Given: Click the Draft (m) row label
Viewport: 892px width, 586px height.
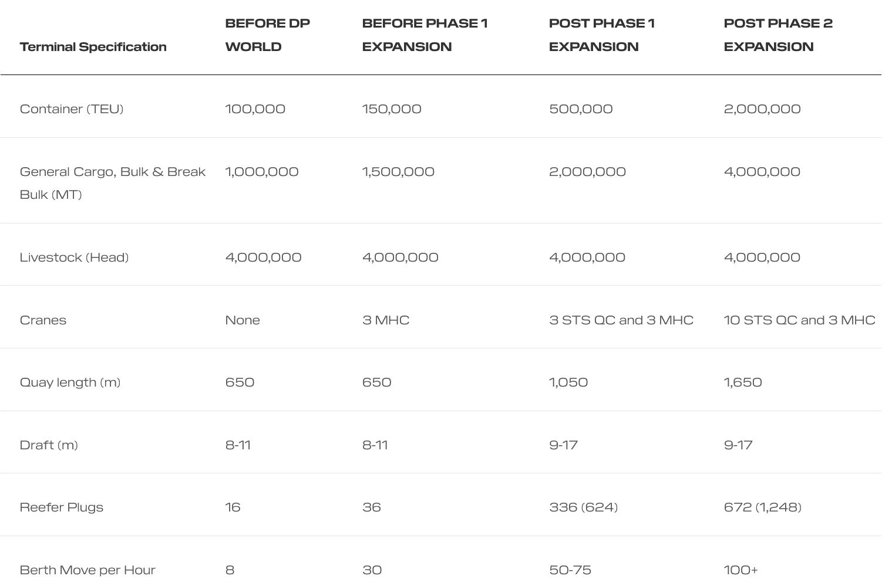Looking at the screenshot, I should tap(49, 445).
